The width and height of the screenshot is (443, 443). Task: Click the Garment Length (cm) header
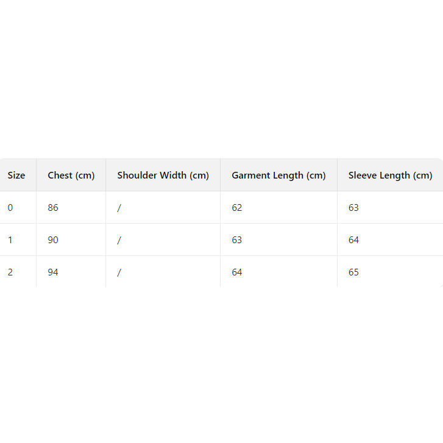click(278, 175)
